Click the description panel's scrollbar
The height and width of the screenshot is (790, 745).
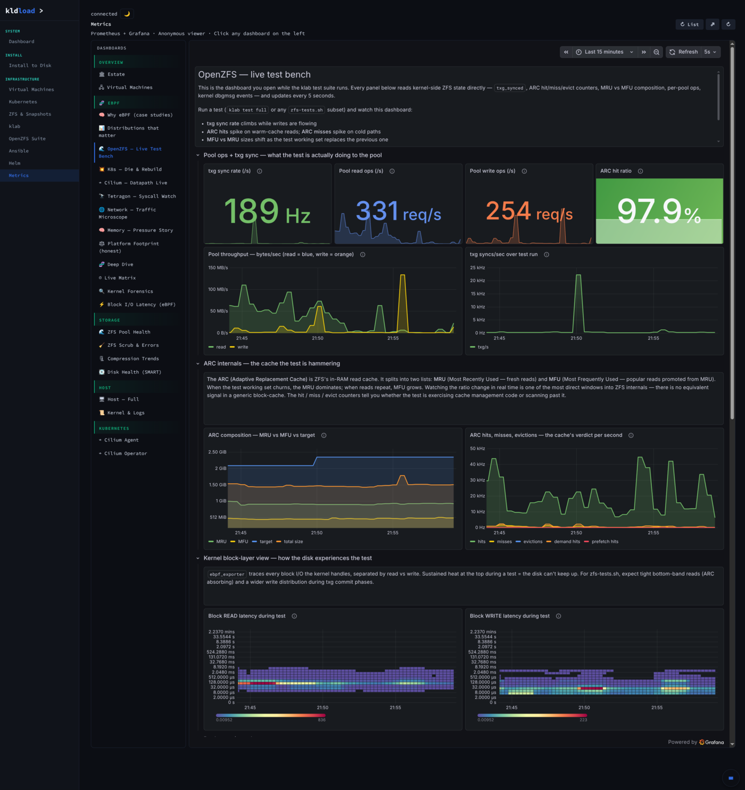click(x=718, y=96)
